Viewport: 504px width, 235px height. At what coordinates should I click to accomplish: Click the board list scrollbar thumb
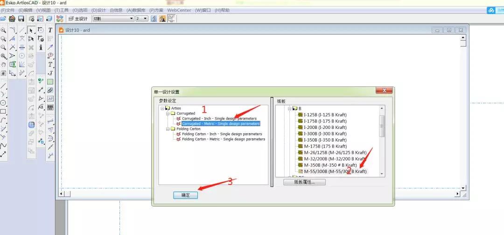382,126
